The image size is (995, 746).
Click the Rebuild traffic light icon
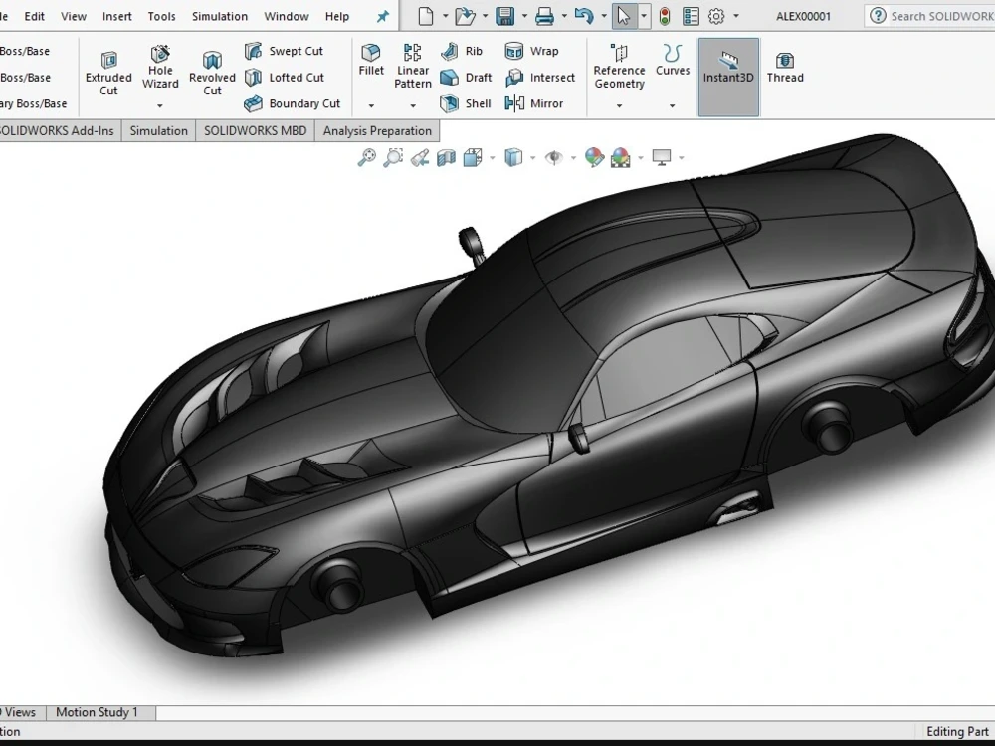(x=664, y=16)
